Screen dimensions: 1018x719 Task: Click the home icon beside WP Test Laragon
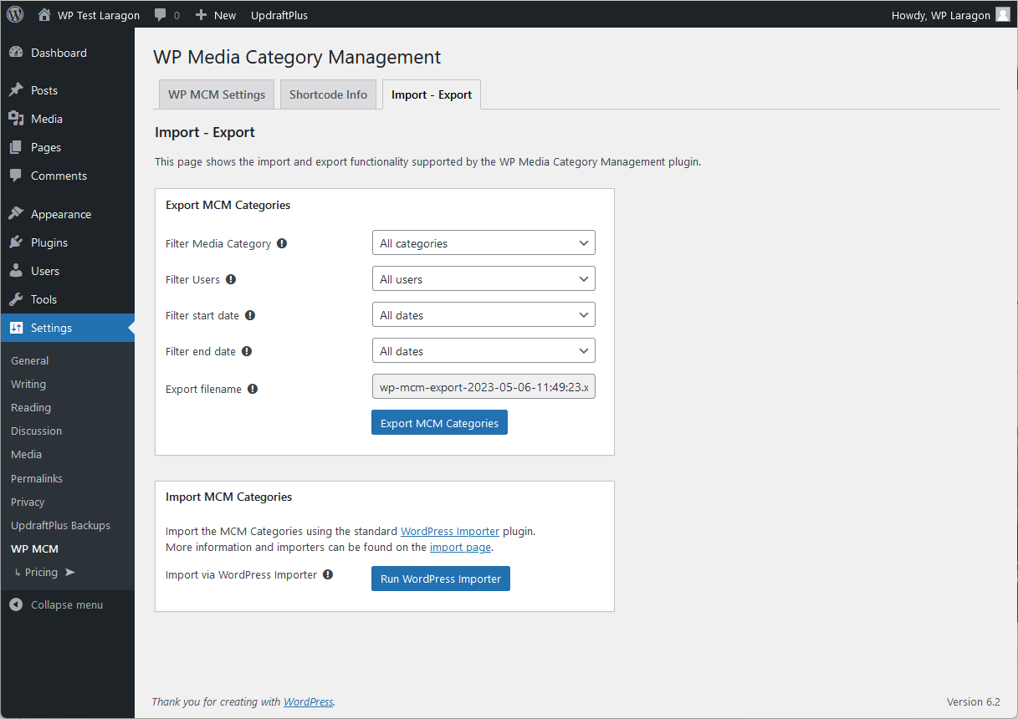coord(44,15)
